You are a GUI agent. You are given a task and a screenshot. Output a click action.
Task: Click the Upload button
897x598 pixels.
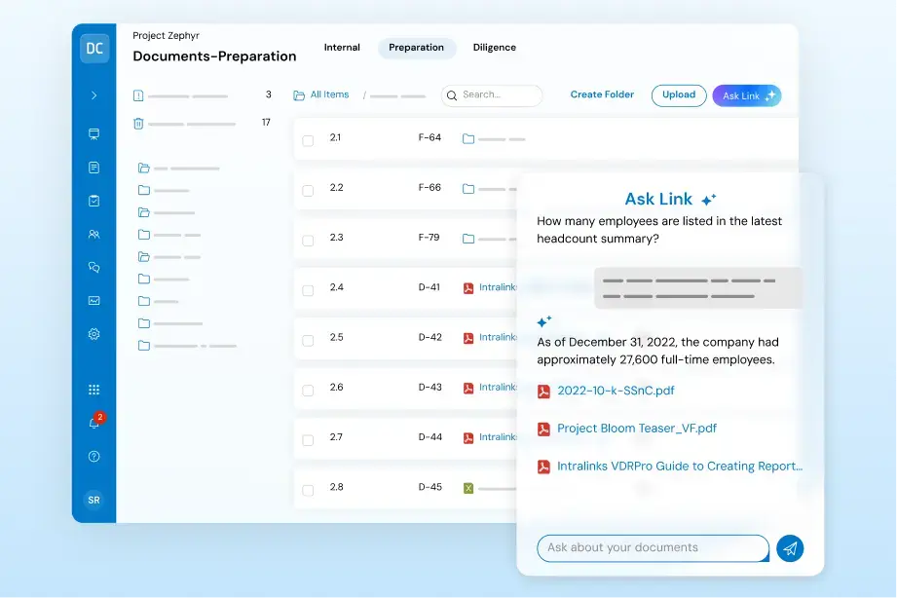pos(679,95)
